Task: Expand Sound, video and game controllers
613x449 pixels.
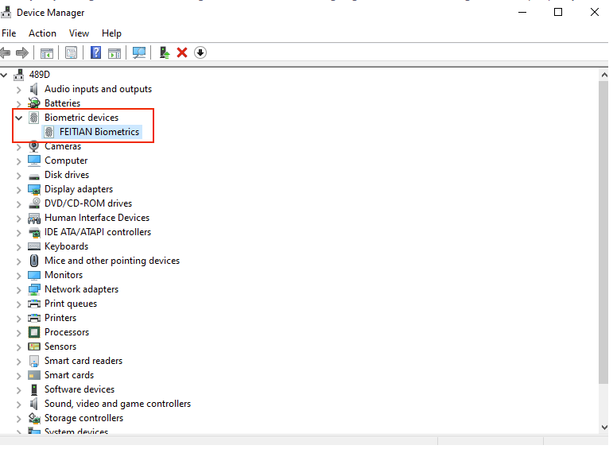Action: 19,404
